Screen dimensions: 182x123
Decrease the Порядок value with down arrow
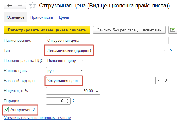click(x=67, y=103)
